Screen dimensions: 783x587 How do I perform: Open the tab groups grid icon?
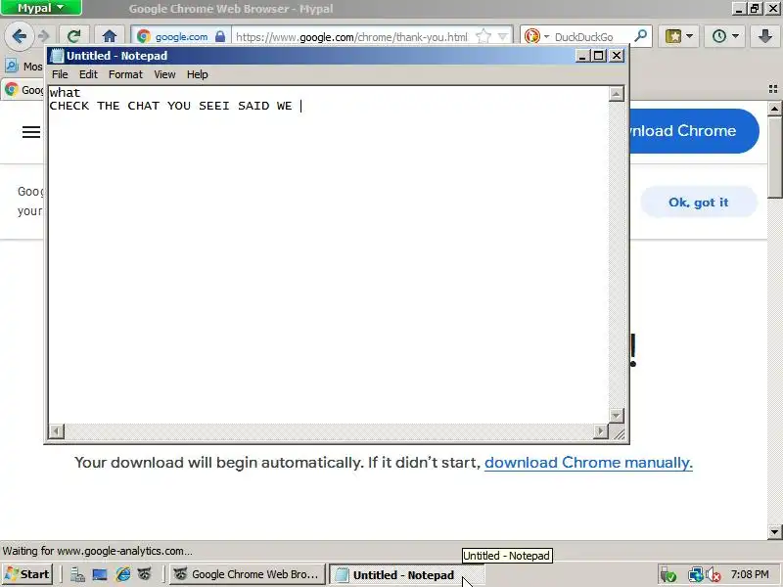(x=773, y=89)
